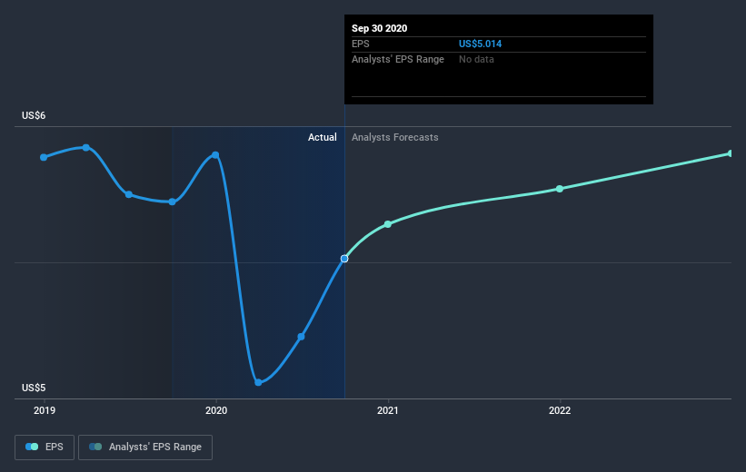
Task: Click the US$5 axis label
Action: 34,388
